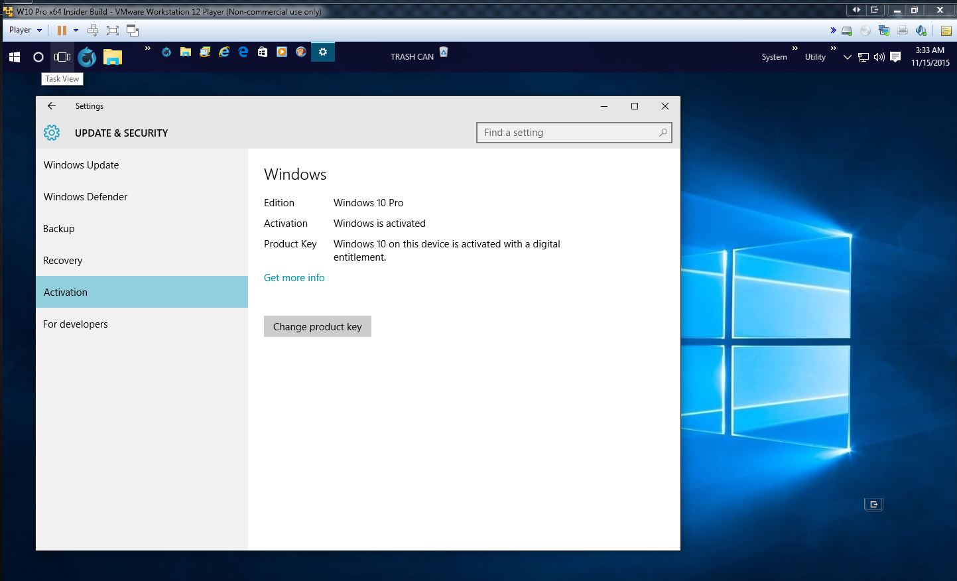Pause the virtual machine in VMware toolbar

click(62, 30)
